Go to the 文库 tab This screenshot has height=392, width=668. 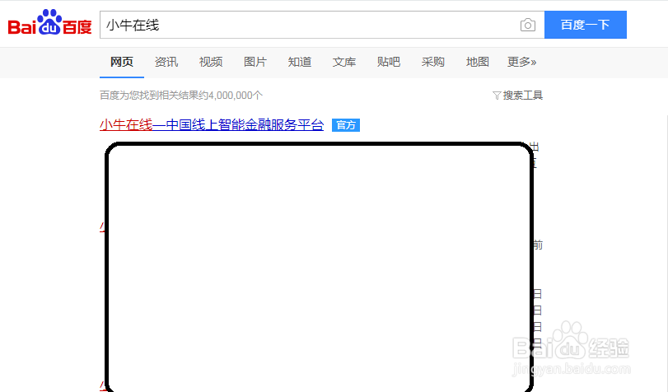pos(344,63)
